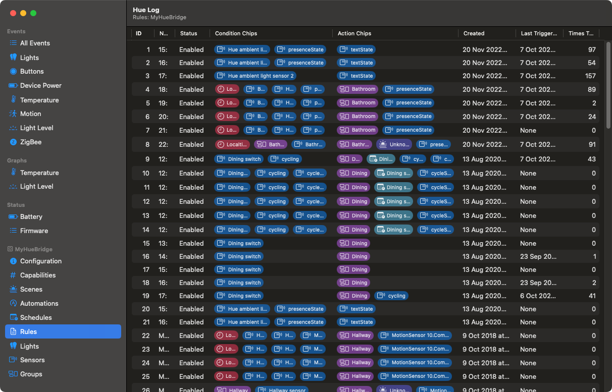Open Device Power events
612x392 pixels.
pyautogui.click(x=41, y=85)
